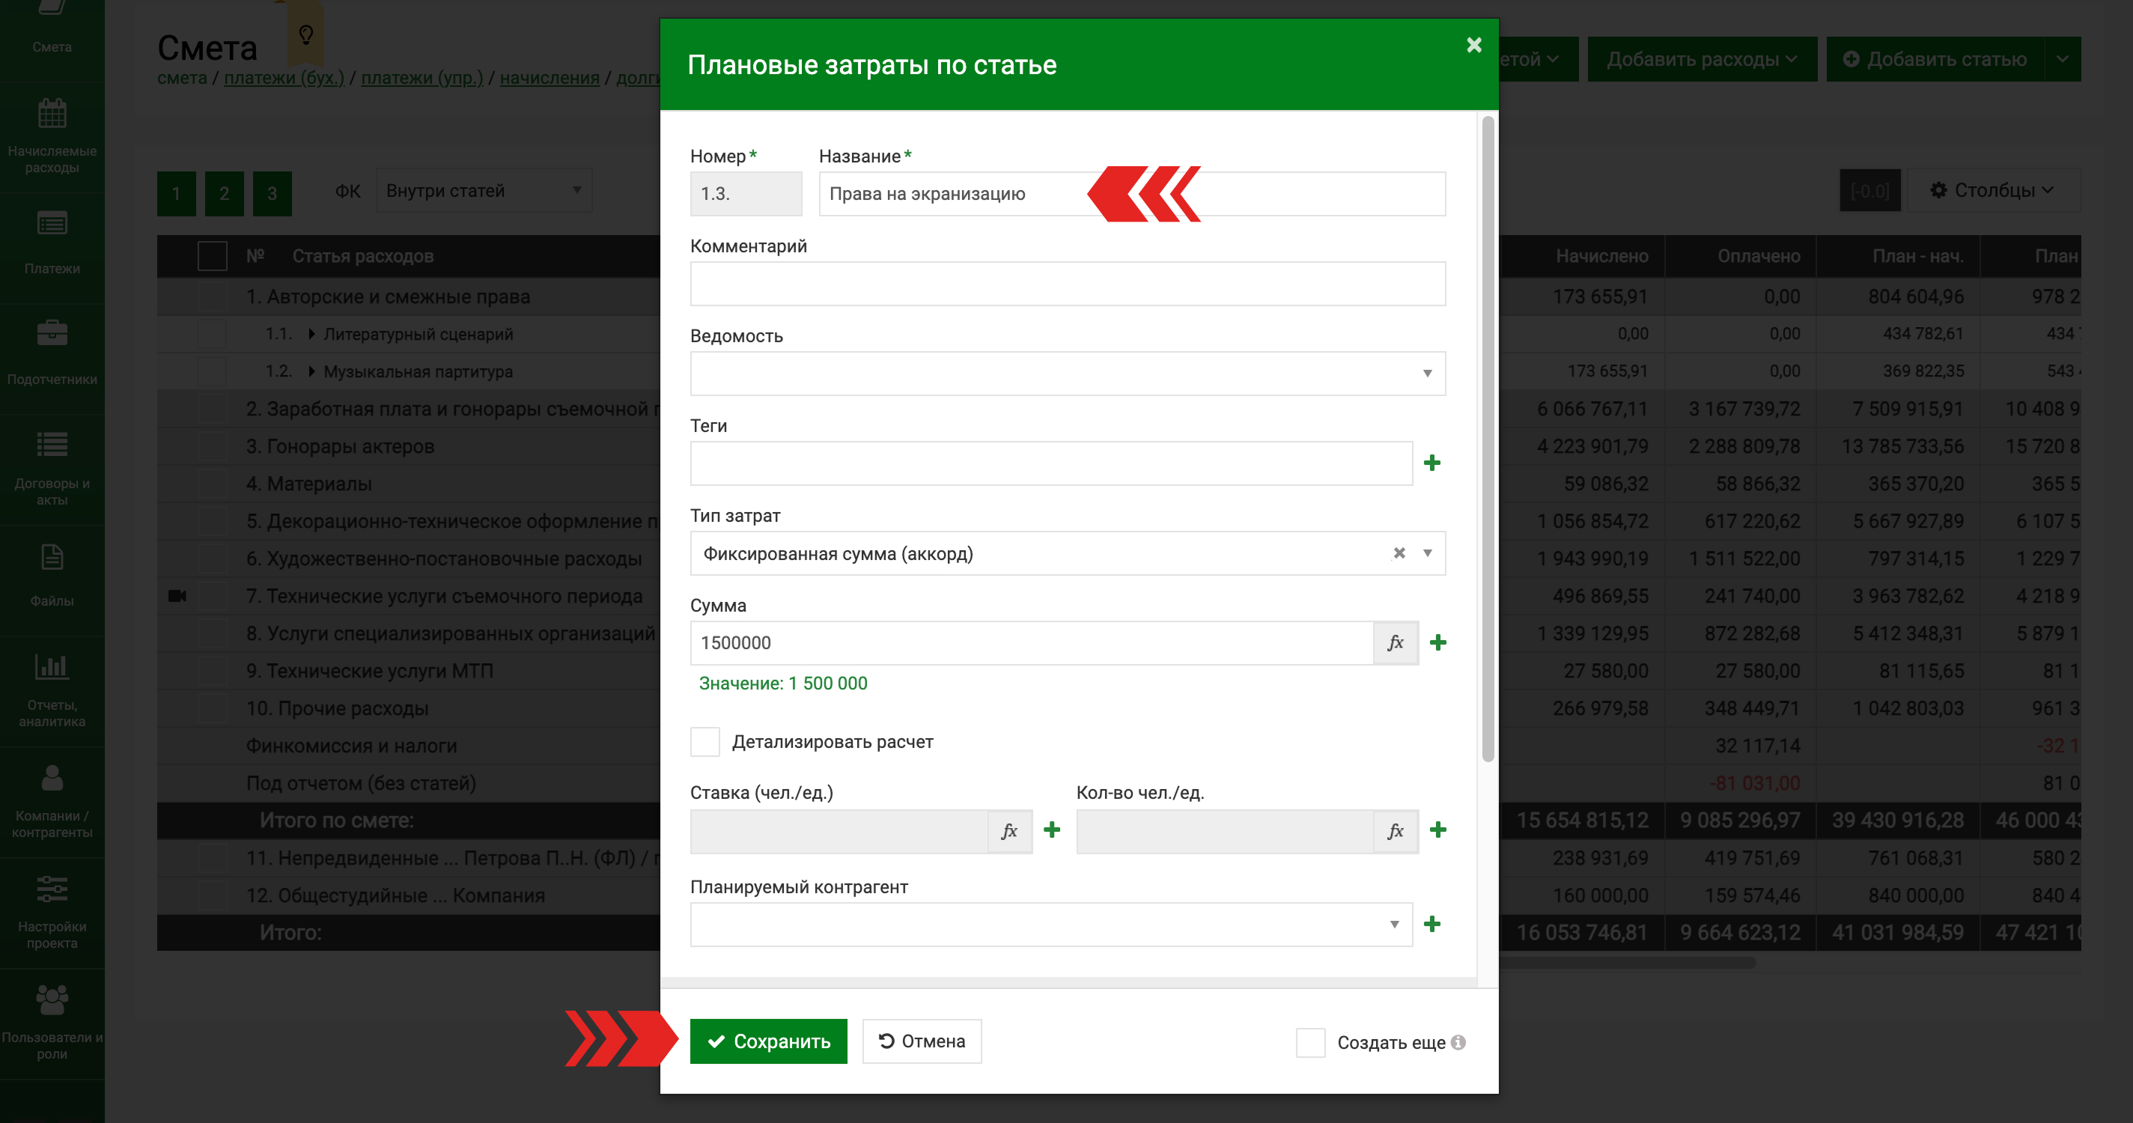Open the Добавить расходы dropdown
Image resolution: width=2133 pixels, height=1123 pixels.
(x=1702, y=59)
